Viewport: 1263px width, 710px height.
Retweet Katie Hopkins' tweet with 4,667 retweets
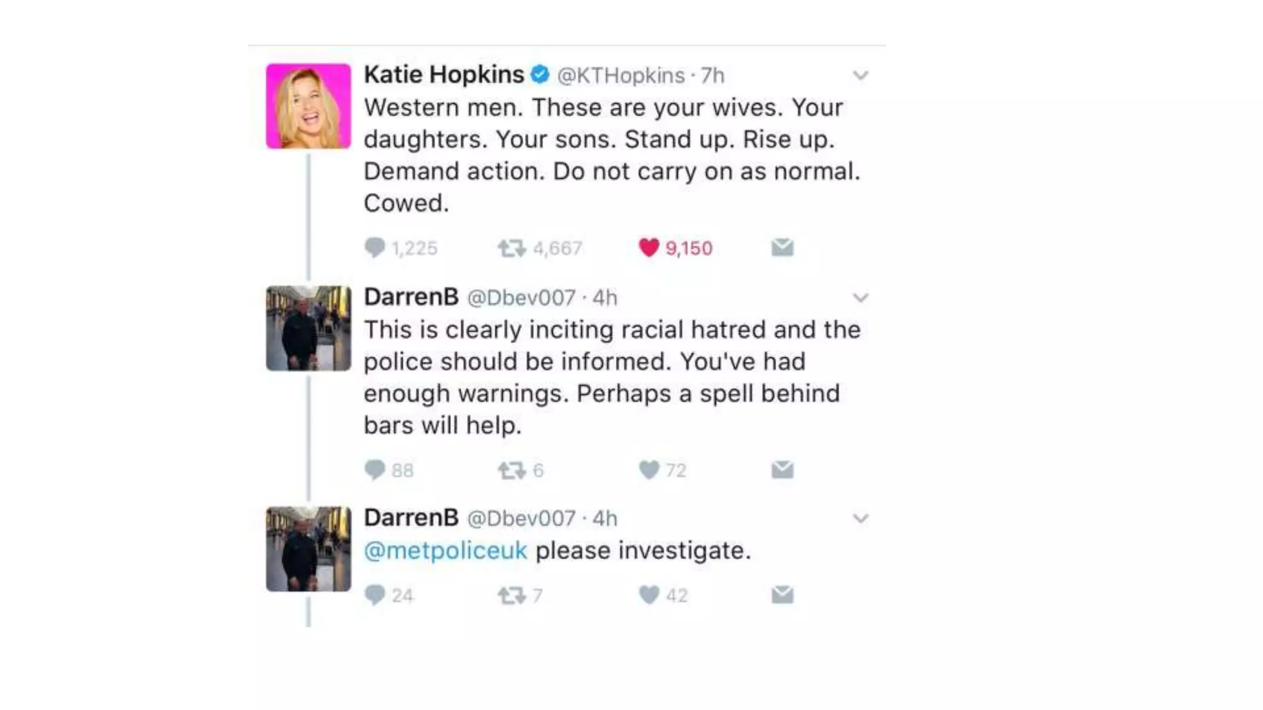pyautogui.click(x=511, y=248)
